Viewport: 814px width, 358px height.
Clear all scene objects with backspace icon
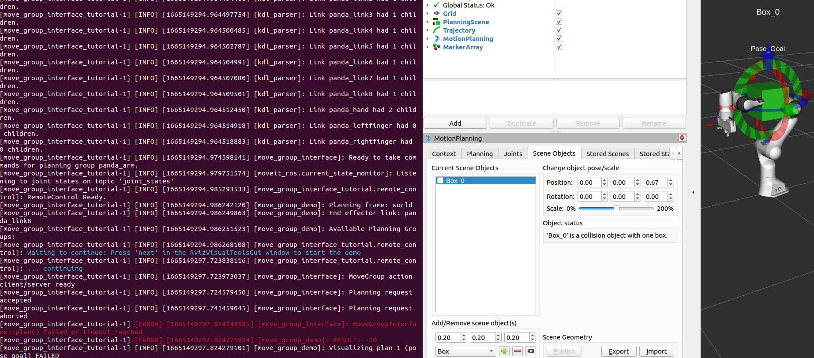(531, 351)
